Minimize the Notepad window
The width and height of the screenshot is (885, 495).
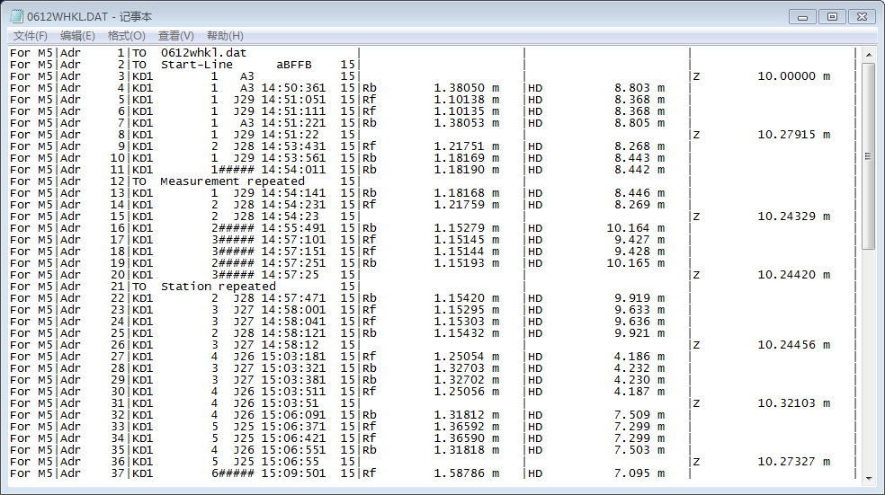tap(804, 16)
